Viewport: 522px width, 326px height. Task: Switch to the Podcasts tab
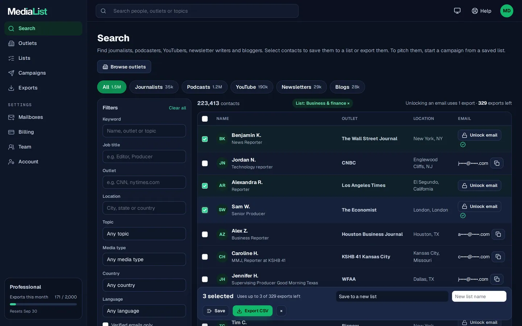204,87
